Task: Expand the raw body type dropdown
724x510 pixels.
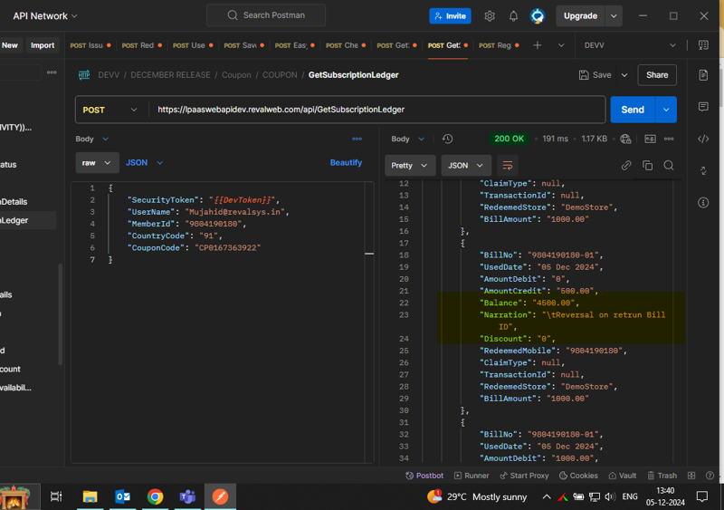Action: coord(97,163)
